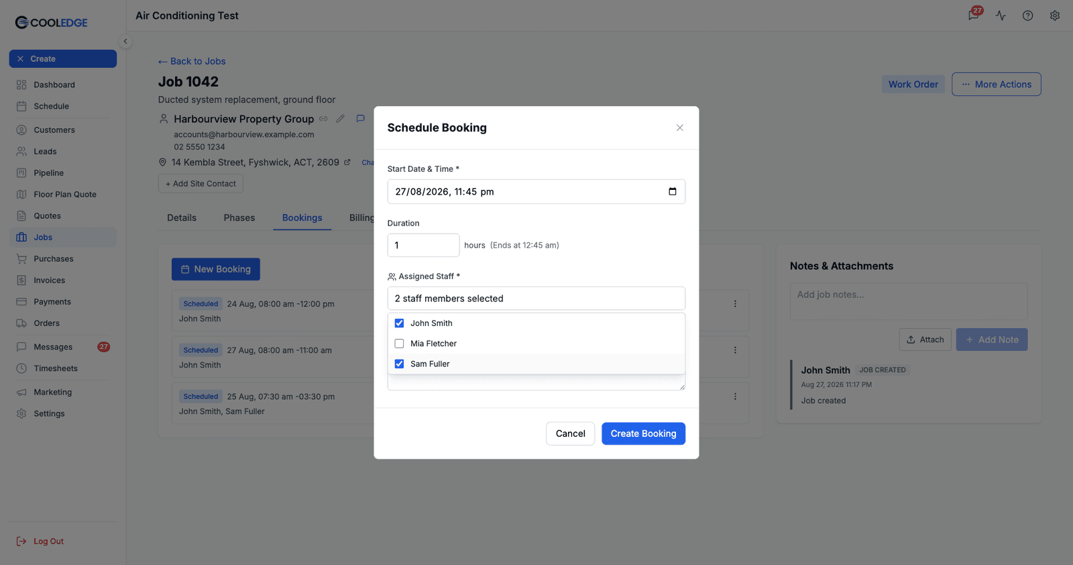Open the address in maps via the external link icon
This screenshot has height=565, width=1073.
[x=347, y=162]
